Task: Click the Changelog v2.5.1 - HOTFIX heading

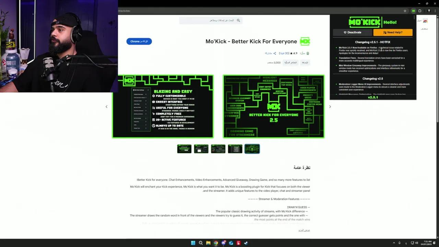Action: [372, 42]
